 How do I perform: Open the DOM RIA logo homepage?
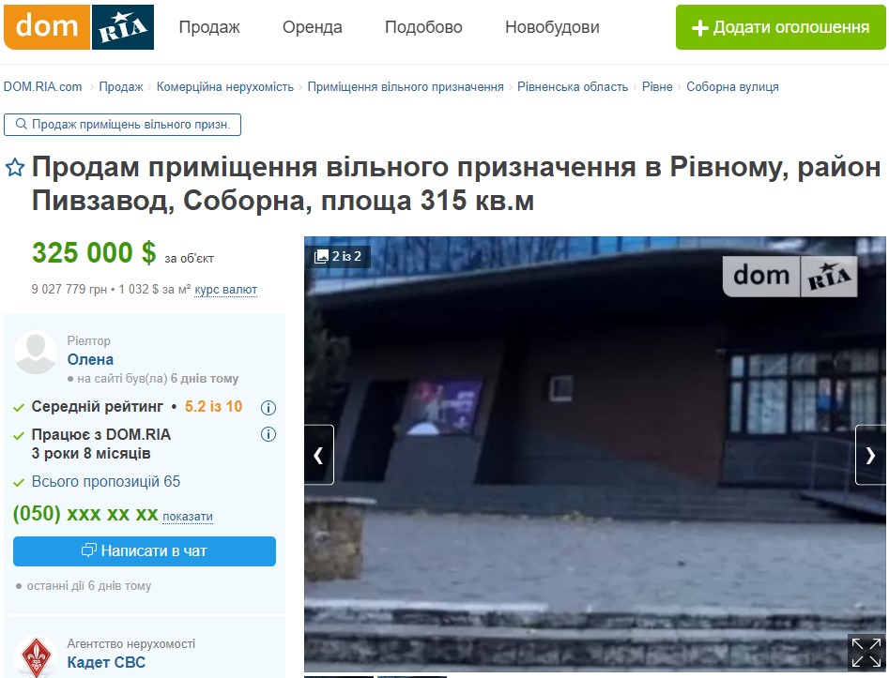pyautogui.click(x=79, y=27)
